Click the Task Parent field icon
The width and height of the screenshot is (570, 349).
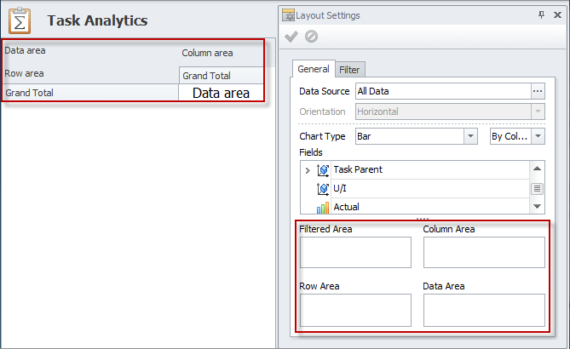click(x=323, y=170)
